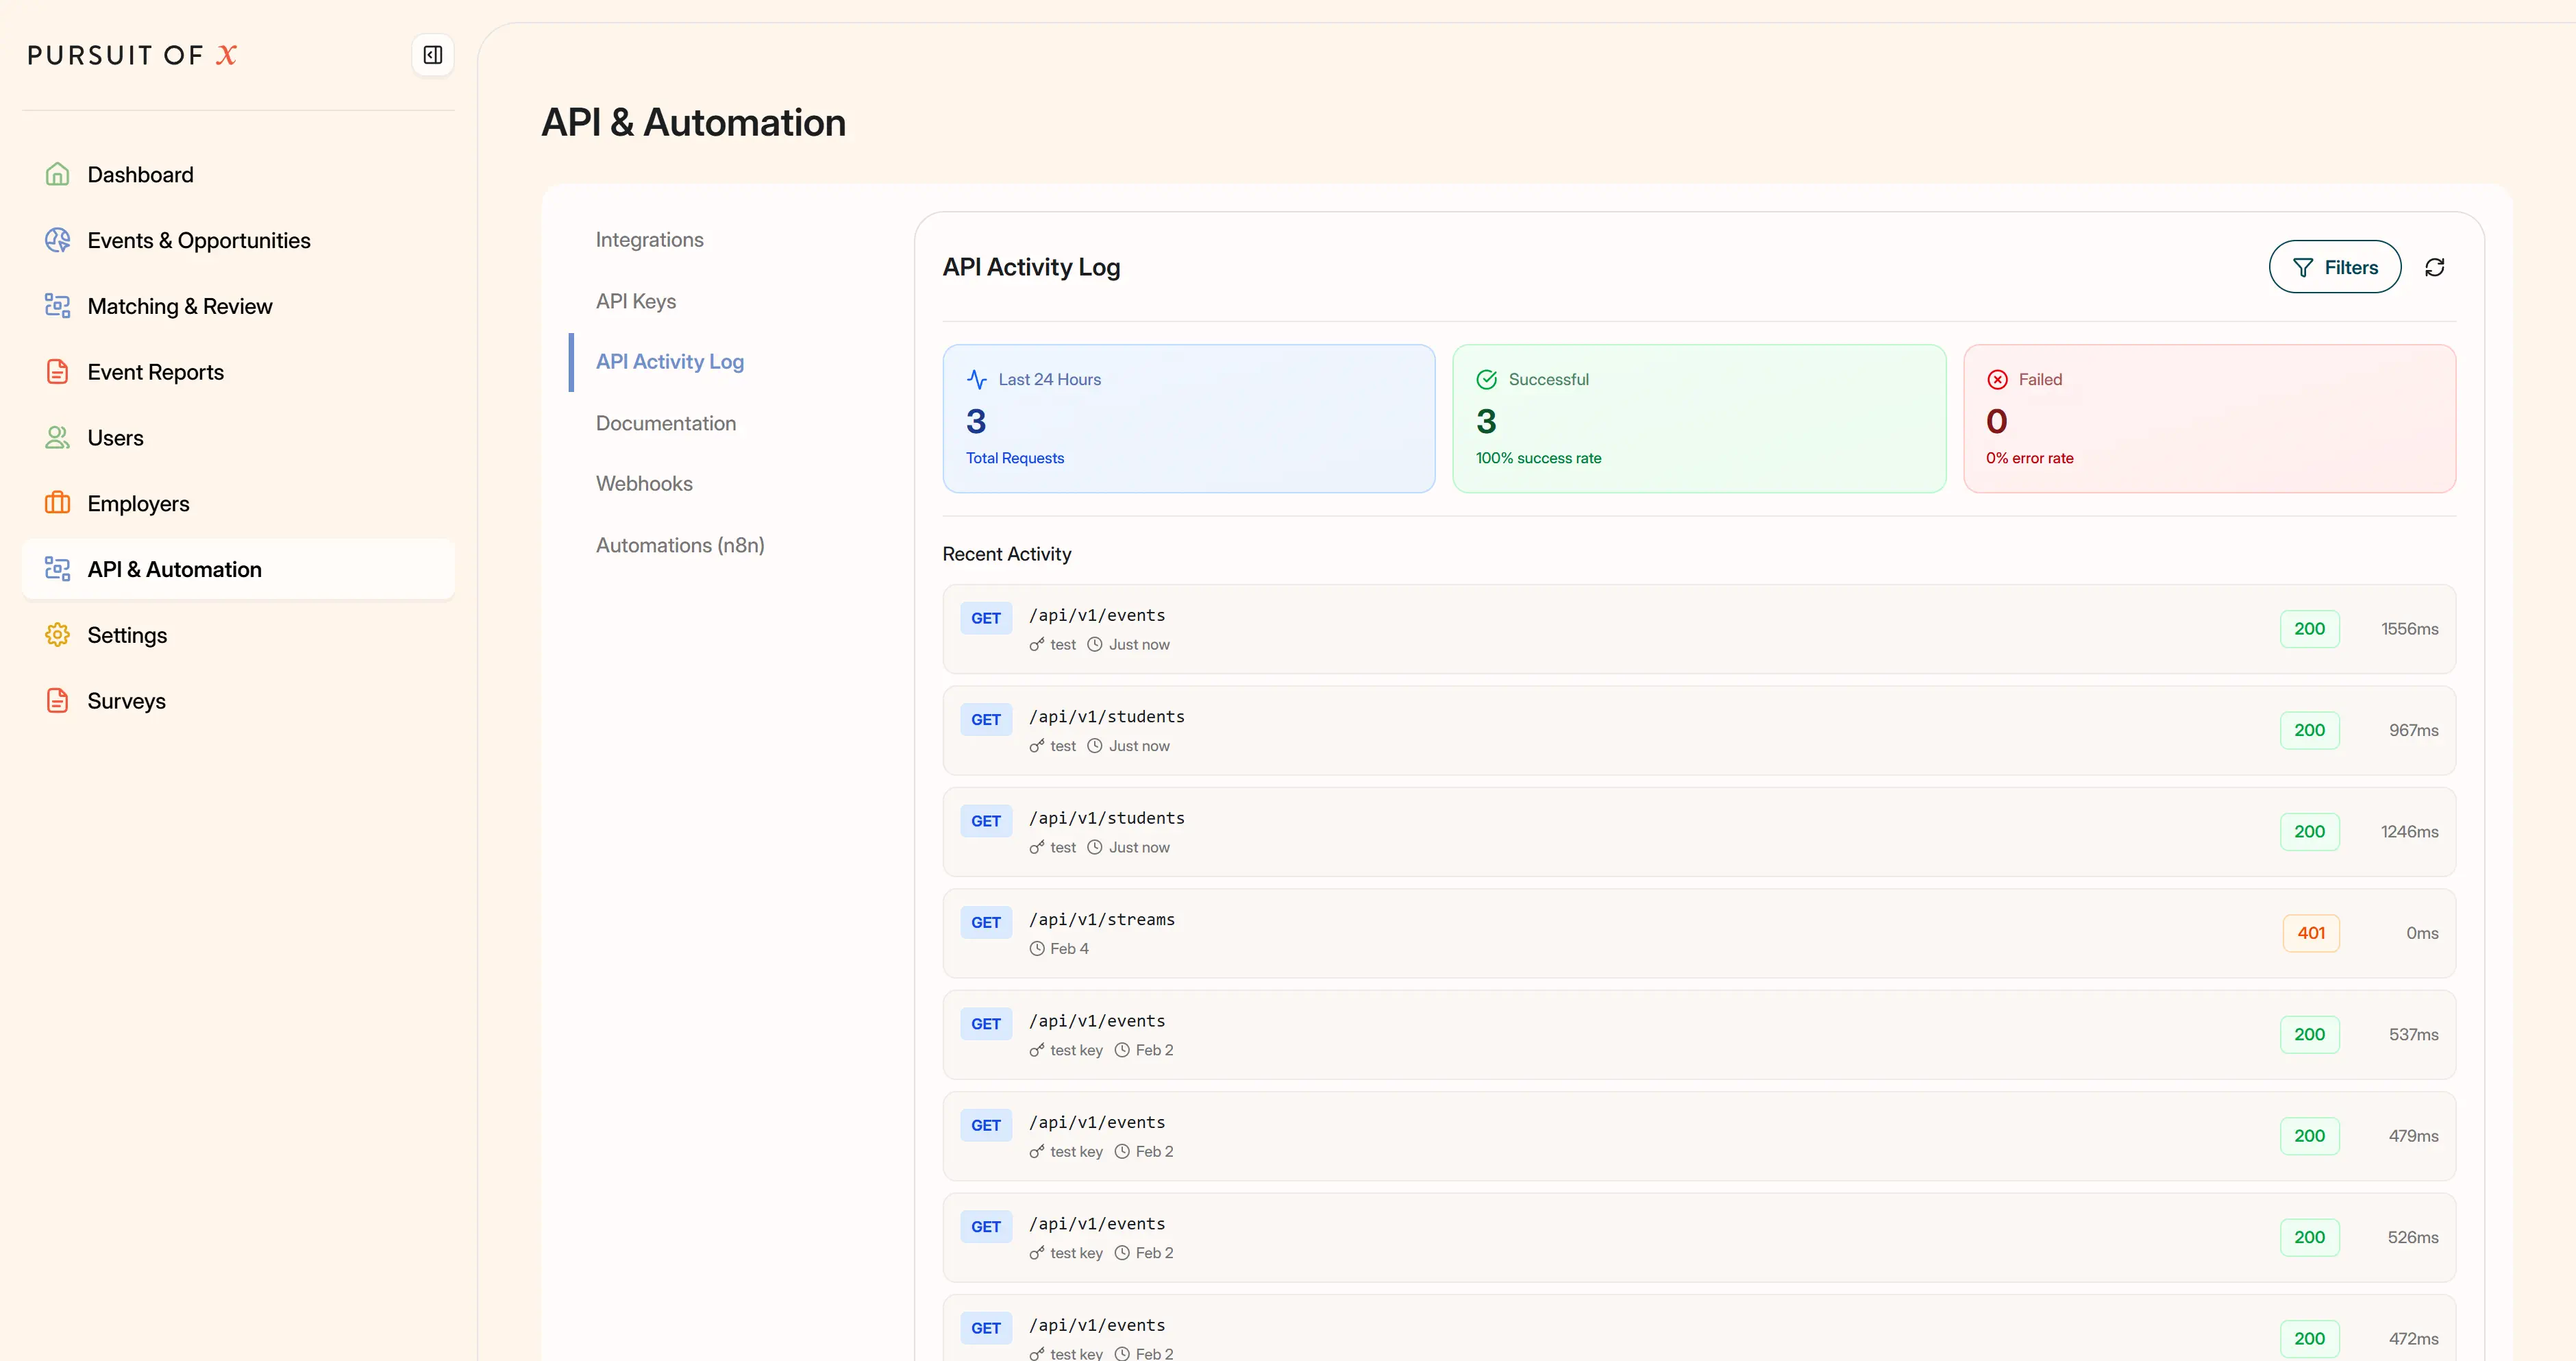Image resolution: width=2576 pixels, height=1361 pixels.
Task: Click the '0% error rate' text
Action: pos(2029,458)
